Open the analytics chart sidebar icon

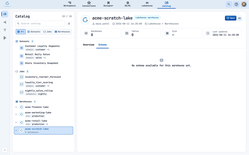click(5, 22)
